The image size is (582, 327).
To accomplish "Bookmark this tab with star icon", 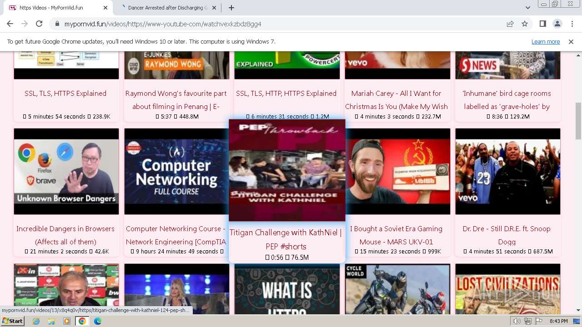I will click(525, 24).
